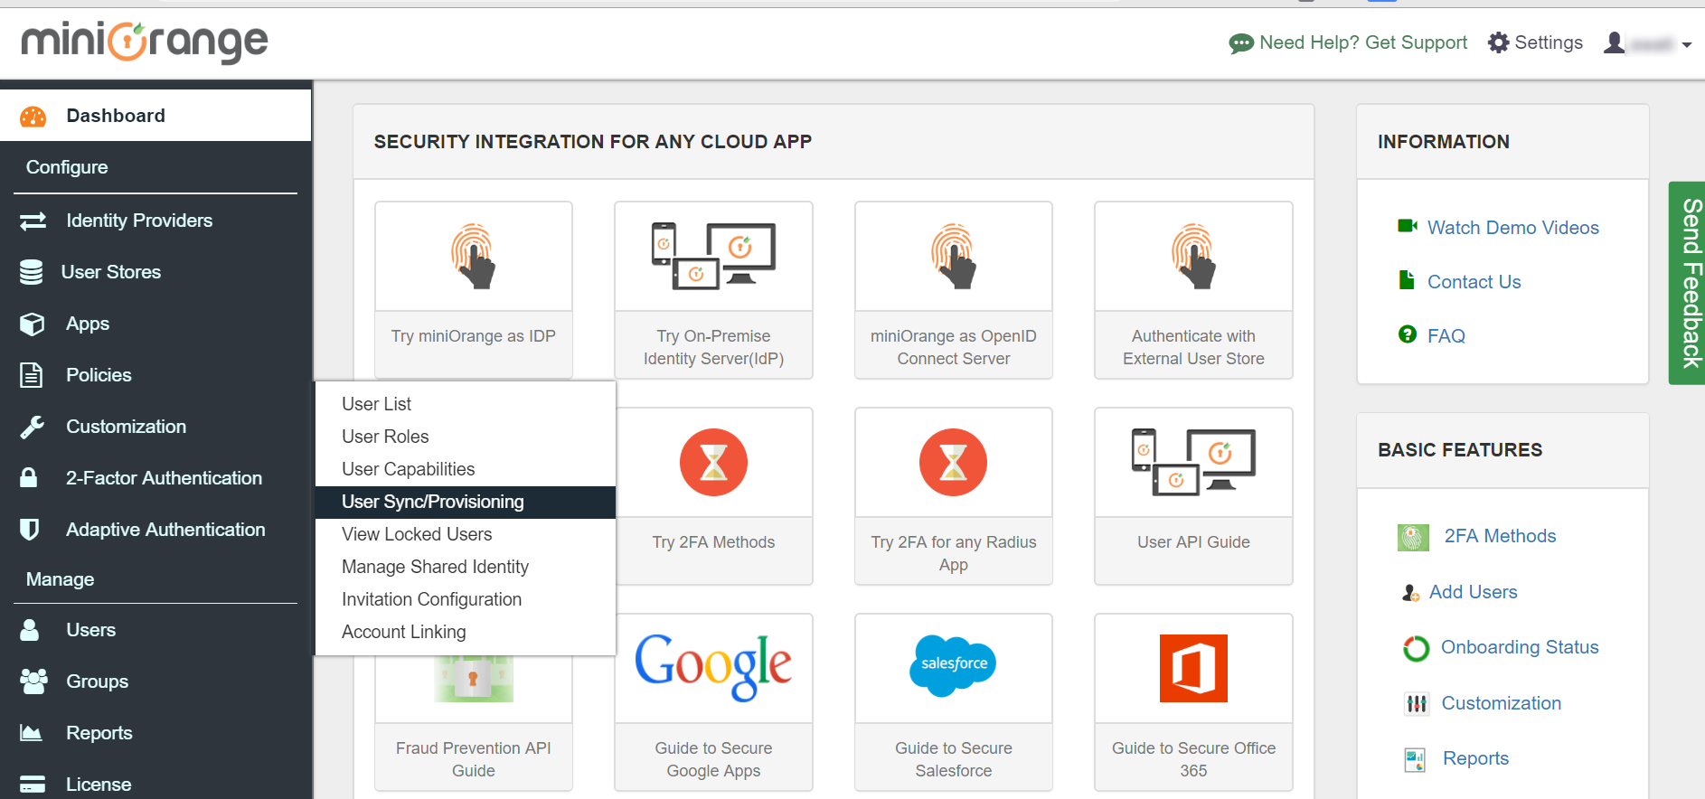Open the user account dropdown arrow
1705x799 pixels.
pos(1686,44)
